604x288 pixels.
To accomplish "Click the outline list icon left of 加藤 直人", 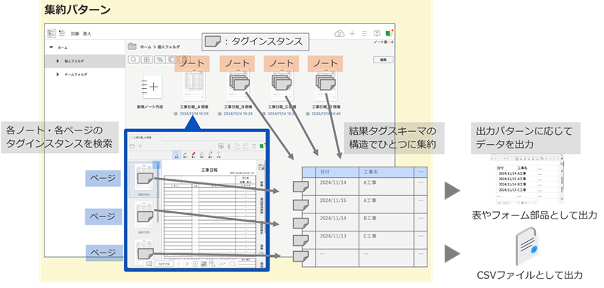I will [62, 33].
